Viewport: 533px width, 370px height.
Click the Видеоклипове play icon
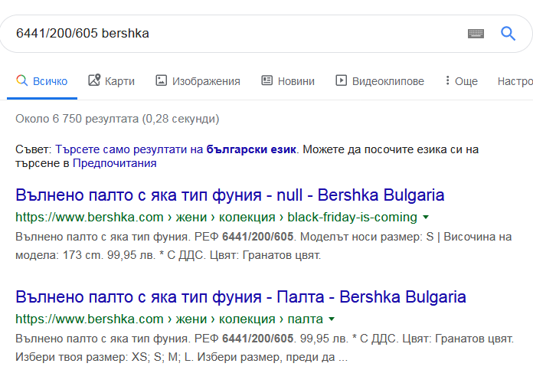point(342,80)
